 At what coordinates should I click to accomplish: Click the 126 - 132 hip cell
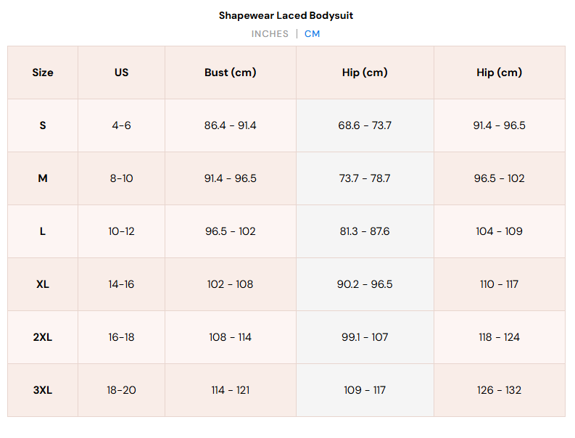[x=499, y=390]
